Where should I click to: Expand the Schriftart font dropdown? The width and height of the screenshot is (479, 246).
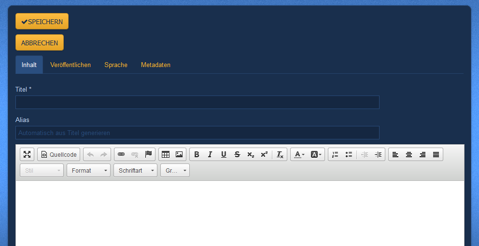(x=135, y=170)
